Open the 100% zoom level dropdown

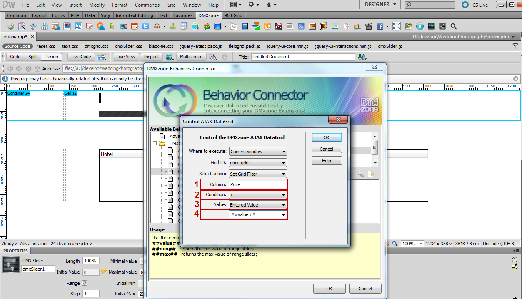tap(412, 244)
